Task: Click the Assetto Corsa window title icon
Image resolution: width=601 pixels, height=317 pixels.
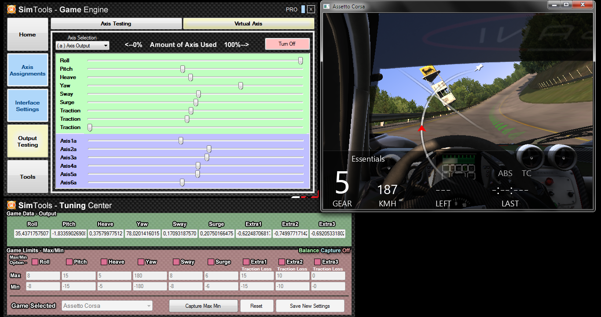Action: click(326, 6)
